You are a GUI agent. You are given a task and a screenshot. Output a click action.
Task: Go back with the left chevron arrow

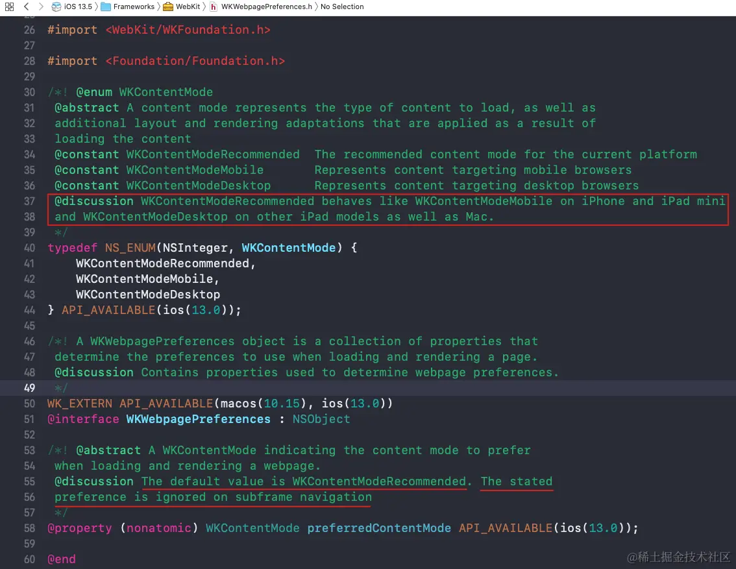coord(26,6)
